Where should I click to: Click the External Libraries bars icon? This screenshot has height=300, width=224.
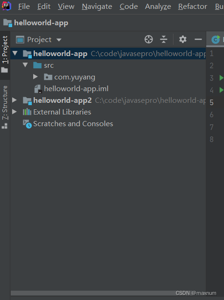(x=27, y=112)
